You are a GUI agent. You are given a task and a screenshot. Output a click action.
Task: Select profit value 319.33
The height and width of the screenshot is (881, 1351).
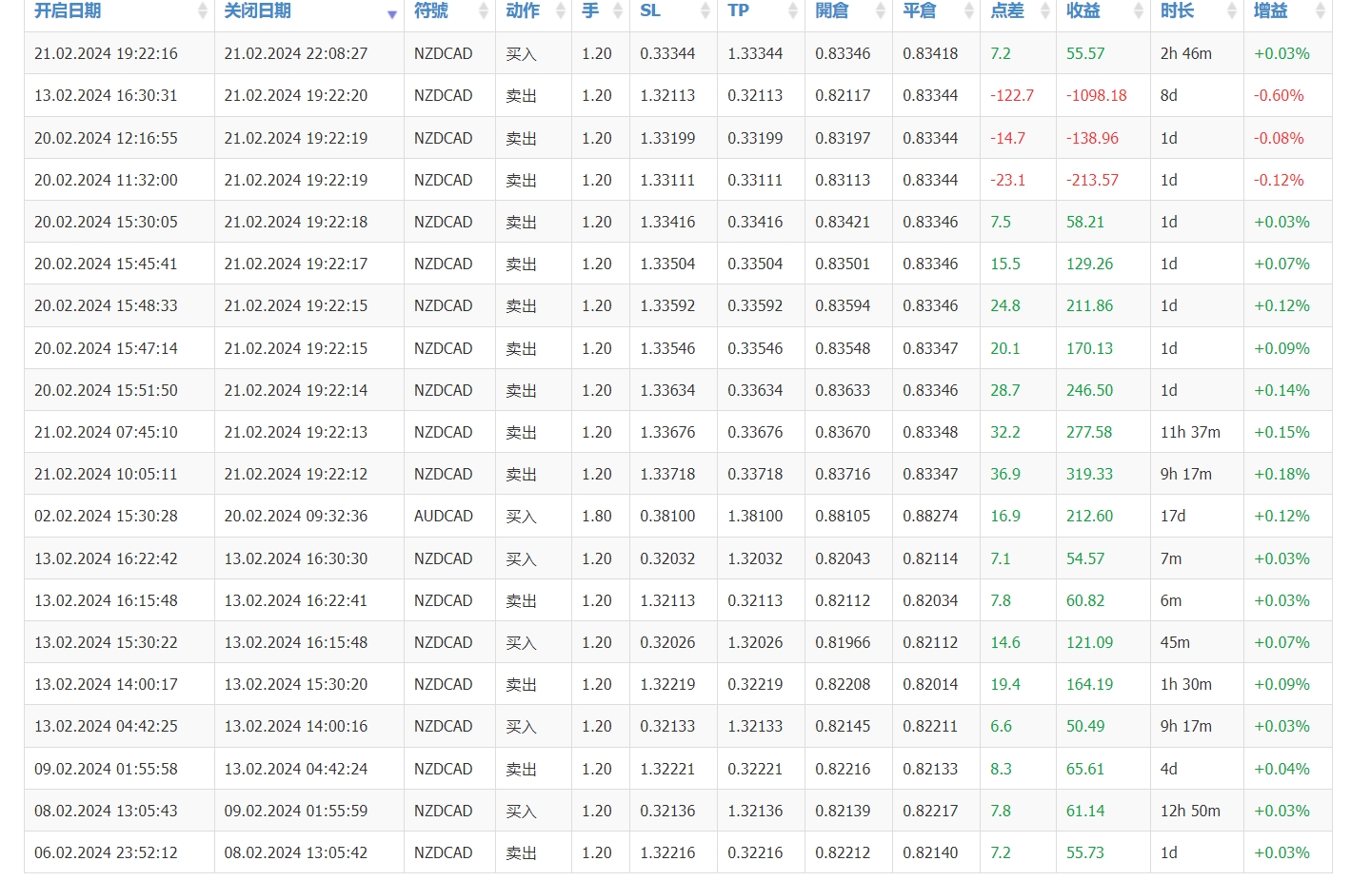(1089, 474)
